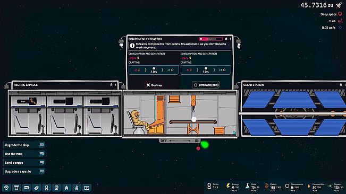Open the screen monitor icon in the bottom toolbar

point(87,188)
